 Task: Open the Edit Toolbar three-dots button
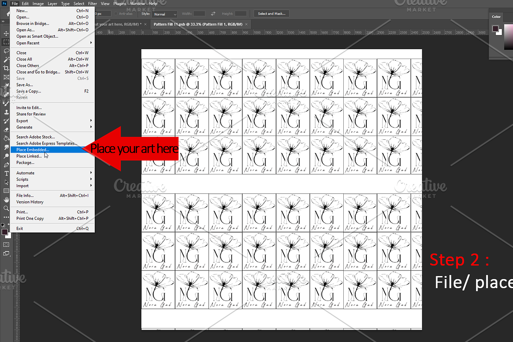(x=6, y=217)
